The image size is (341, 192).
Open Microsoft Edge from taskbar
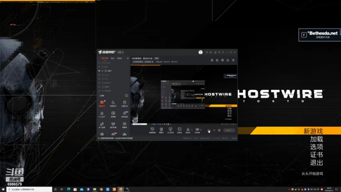tap(69, 189)
